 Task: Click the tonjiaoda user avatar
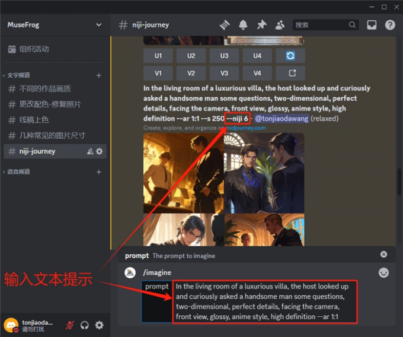[11, 325]
